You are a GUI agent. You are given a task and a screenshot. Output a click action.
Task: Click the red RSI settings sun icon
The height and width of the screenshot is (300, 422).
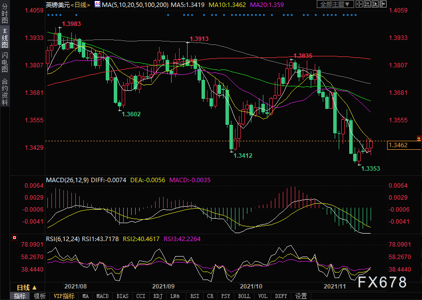pos(14,238)
